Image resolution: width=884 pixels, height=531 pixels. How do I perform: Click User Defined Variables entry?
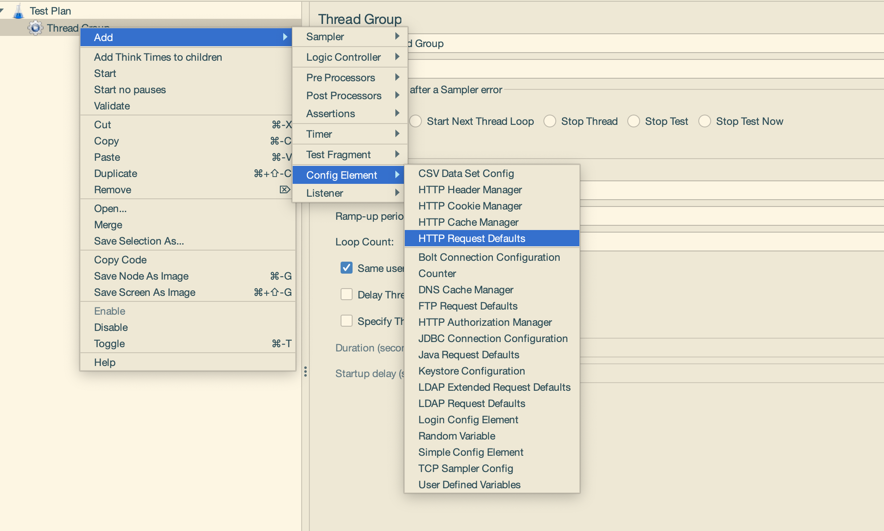click(469, 485)
